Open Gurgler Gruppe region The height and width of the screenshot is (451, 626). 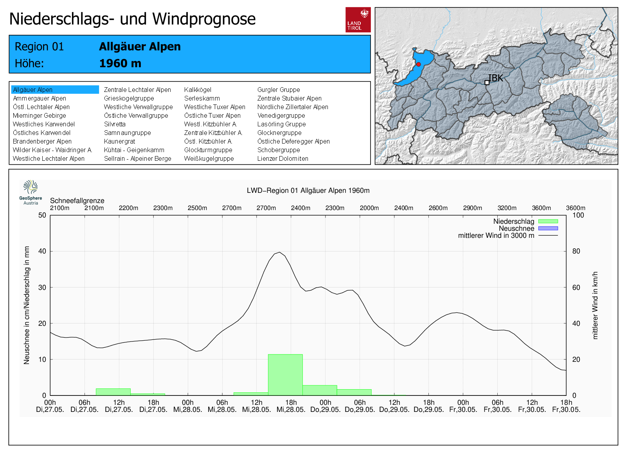tap(279, 90)
